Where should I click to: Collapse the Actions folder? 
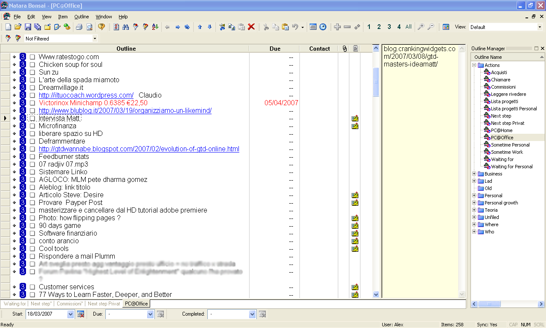tap(474, 65)
